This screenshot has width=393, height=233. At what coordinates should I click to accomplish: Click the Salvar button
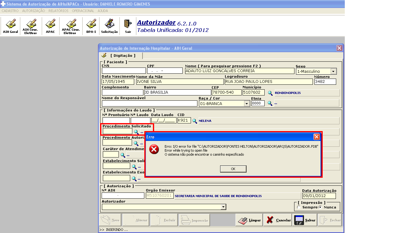pyautogui.click(x=305, y=220)
